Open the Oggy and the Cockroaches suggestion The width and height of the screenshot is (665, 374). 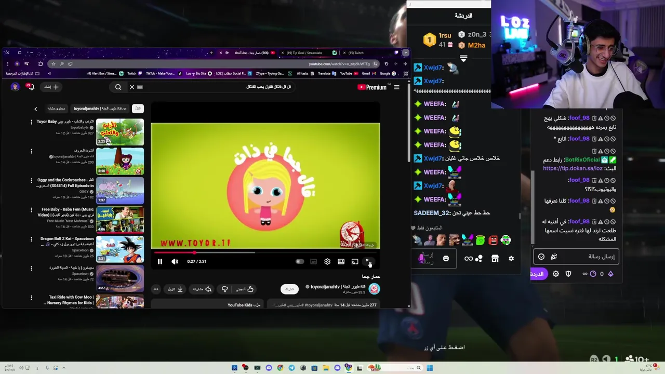click(120, 190)
